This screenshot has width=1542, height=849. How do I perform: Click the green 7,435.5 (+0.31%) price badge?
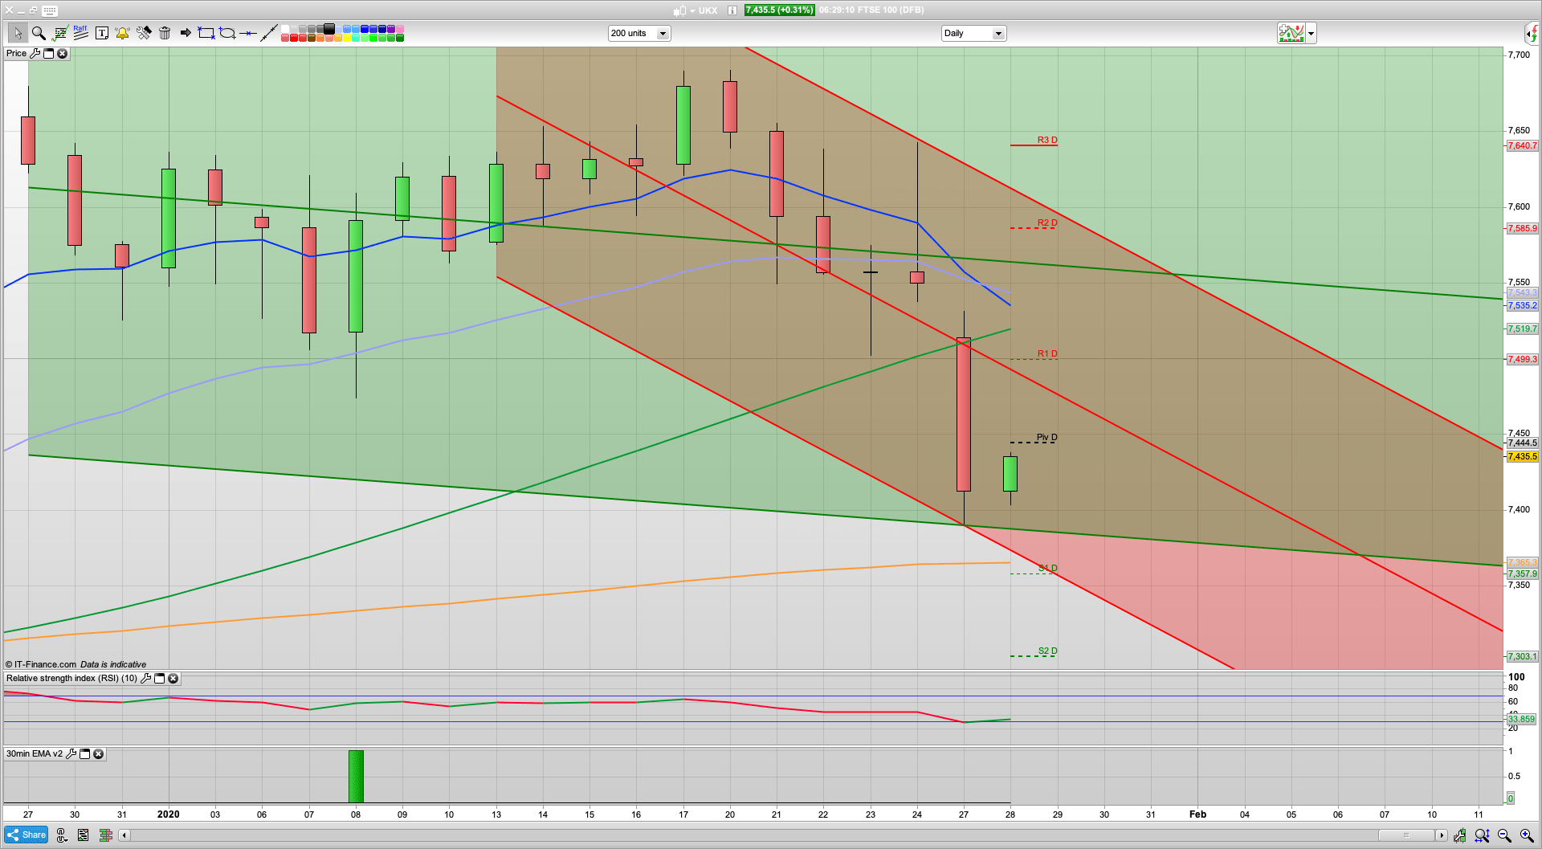[x=779, y=10]
